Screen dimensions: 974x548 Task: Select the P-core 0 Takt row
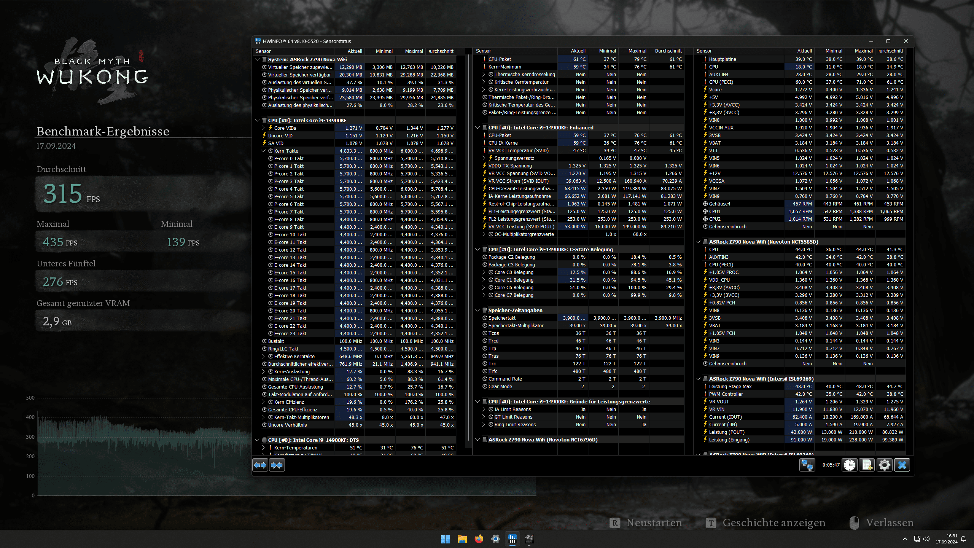(x=354, y=158)
